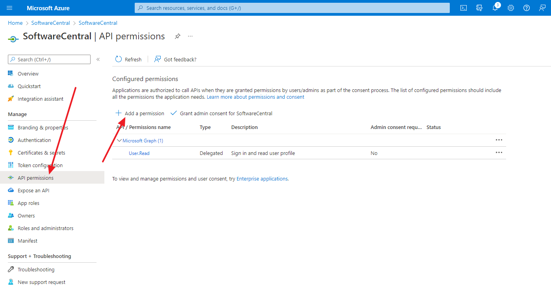Collapse the Microsoft Graph permissions group
Screen dimensions: 551x304
point(119,140)
